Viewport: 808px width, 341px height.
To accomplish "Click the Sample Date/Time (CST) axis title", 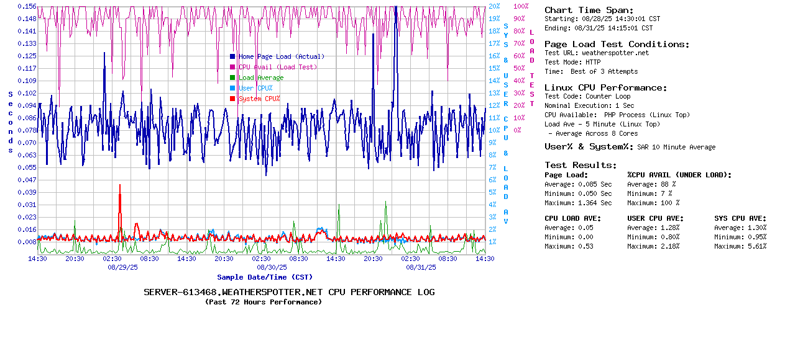I will 265,277.
